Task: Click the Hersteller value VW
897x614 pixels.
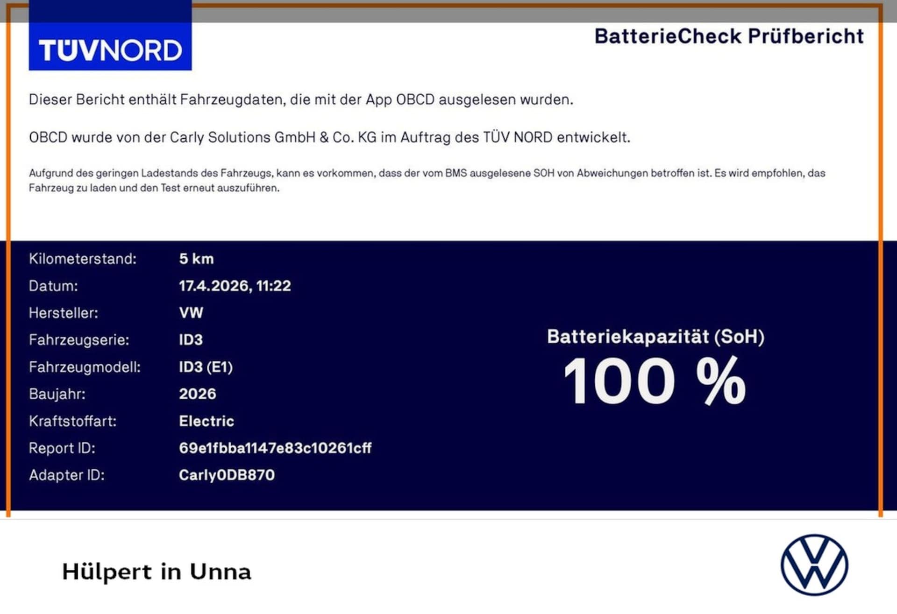Action: (191, 313)
